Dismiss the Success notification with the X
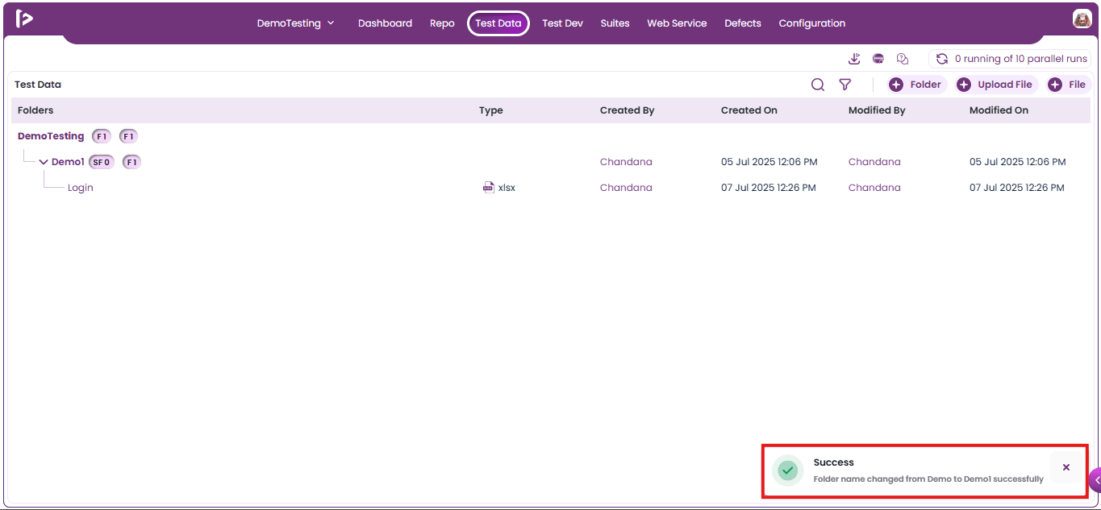 [x=1066, y=467]
